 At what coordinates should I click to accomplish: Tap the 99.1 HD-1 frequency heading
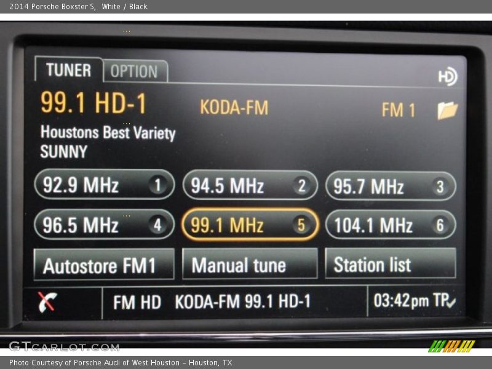pyautogui.click(x=93, y=103)
